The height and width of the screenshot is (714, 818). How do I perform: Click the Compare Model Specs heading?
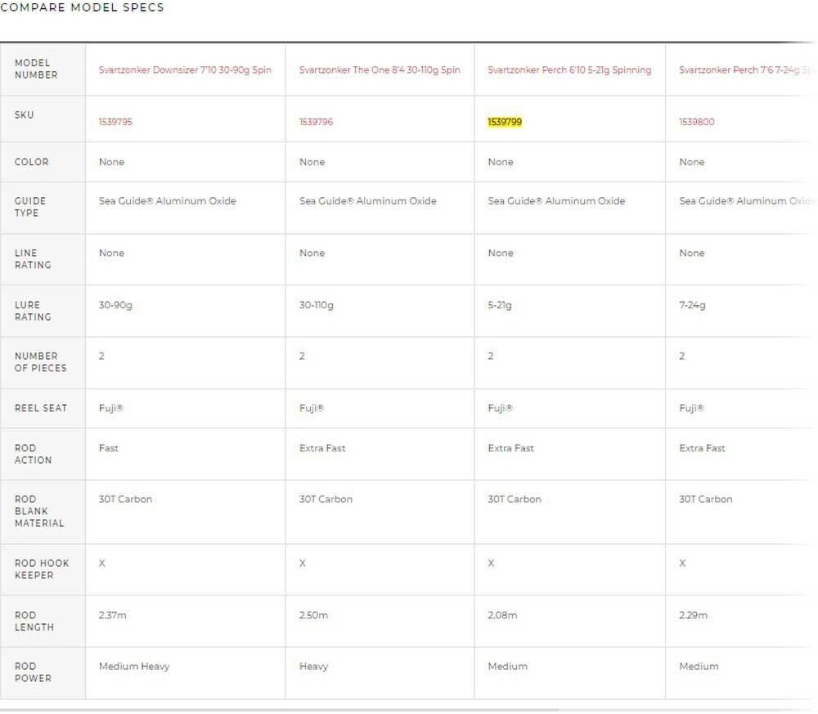click(x=82, y=7)
